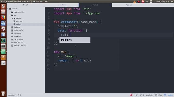Accept the 'return' autocomplete suggestion
This screenshot has height=97, width=174.
tap(75, 40)
